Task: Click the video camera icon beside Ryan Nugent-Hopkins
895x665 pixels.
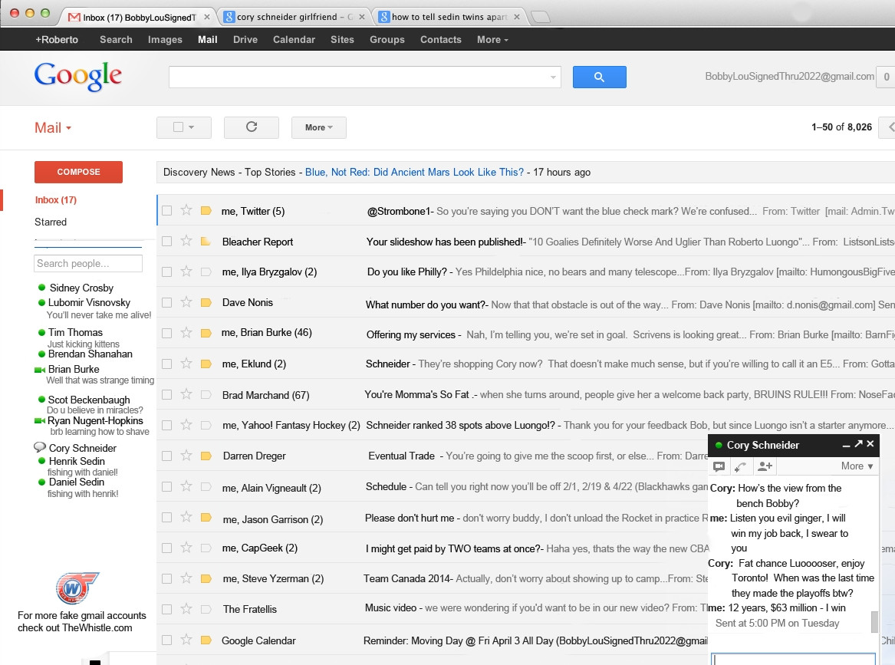Action: [39, 420]
